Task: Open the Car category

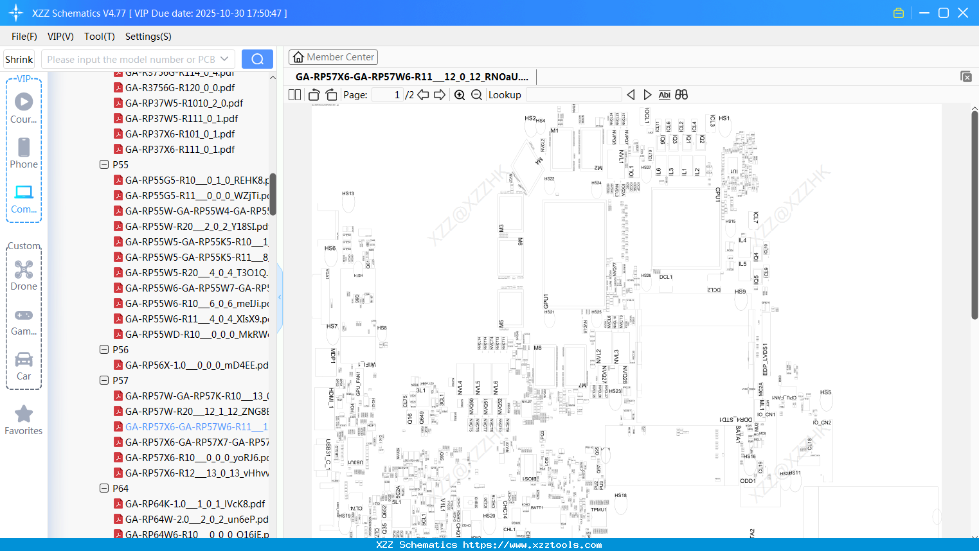Action: tap(24, 365)
